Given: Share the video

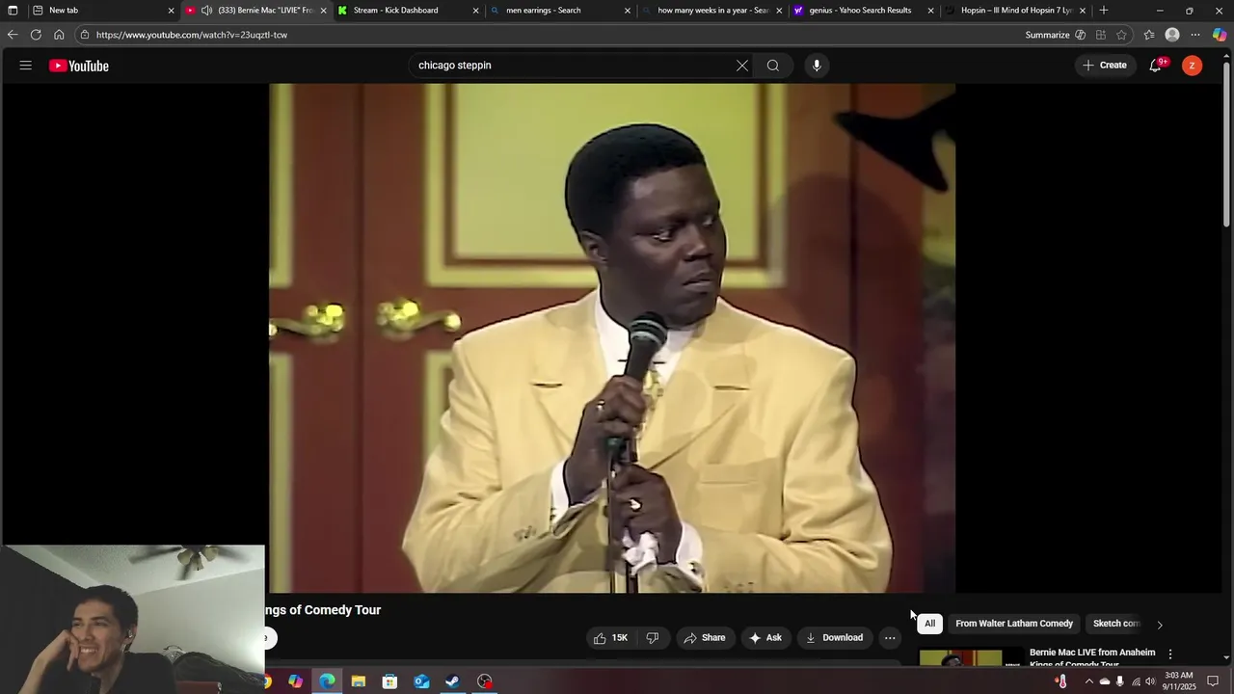Looking at the screenshot, I should click(x=705, y=638).
